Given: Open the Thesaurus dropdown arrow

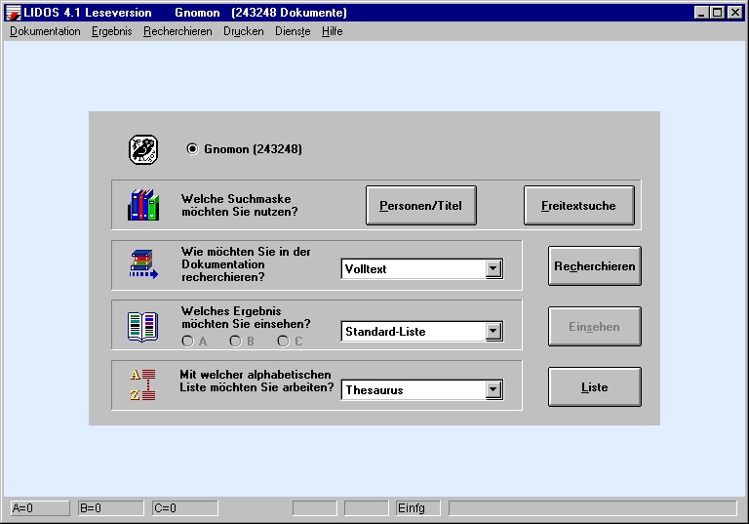Looking at the screenshot, I should pyautogui.click(x=493, y=390).
